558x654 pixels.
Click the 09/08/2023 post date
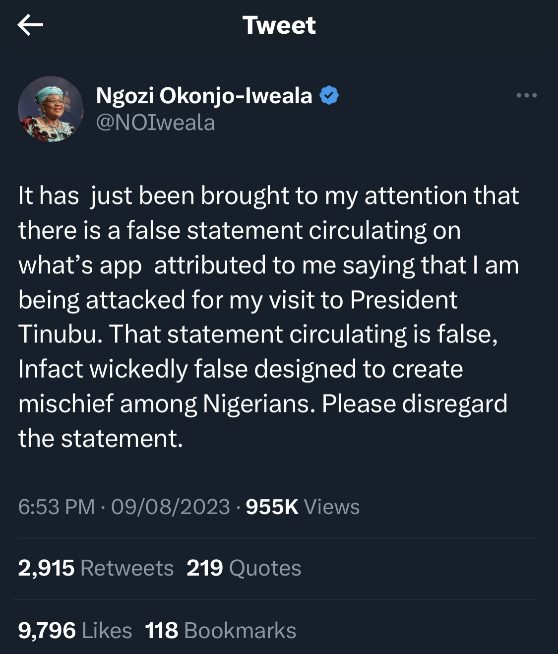[x=170, y=507]
